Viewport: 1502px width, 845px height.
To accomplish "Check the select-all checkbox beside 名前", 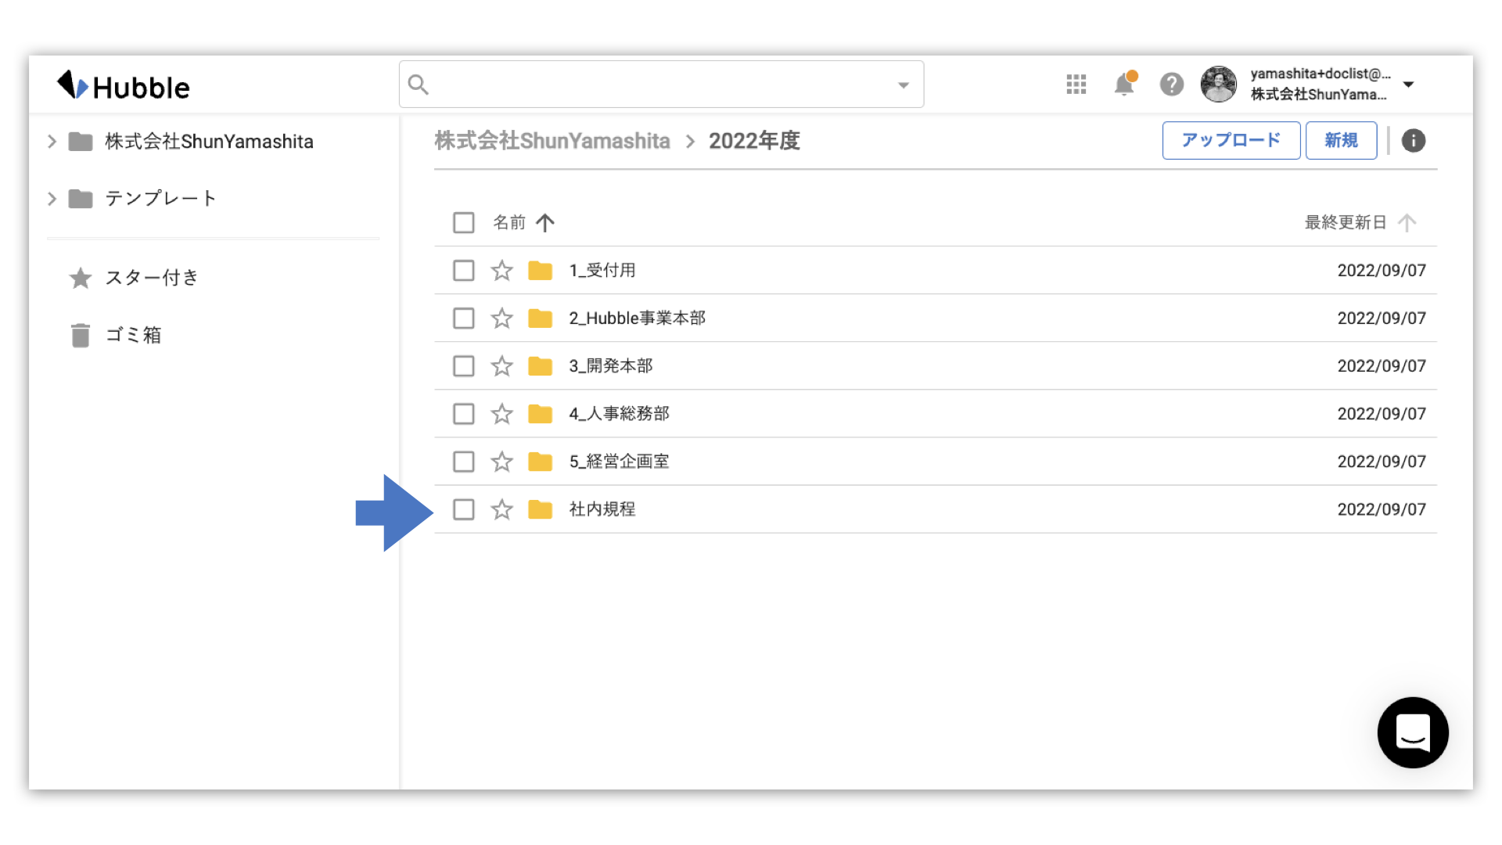I will 464,223.
